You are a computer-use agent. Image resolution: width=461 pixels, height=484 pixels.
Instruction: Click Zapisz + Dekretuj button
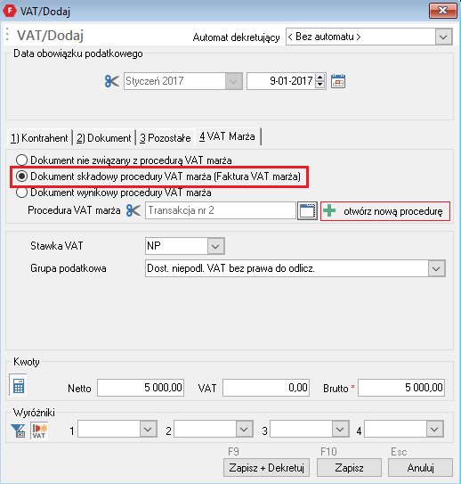point(267,468)
